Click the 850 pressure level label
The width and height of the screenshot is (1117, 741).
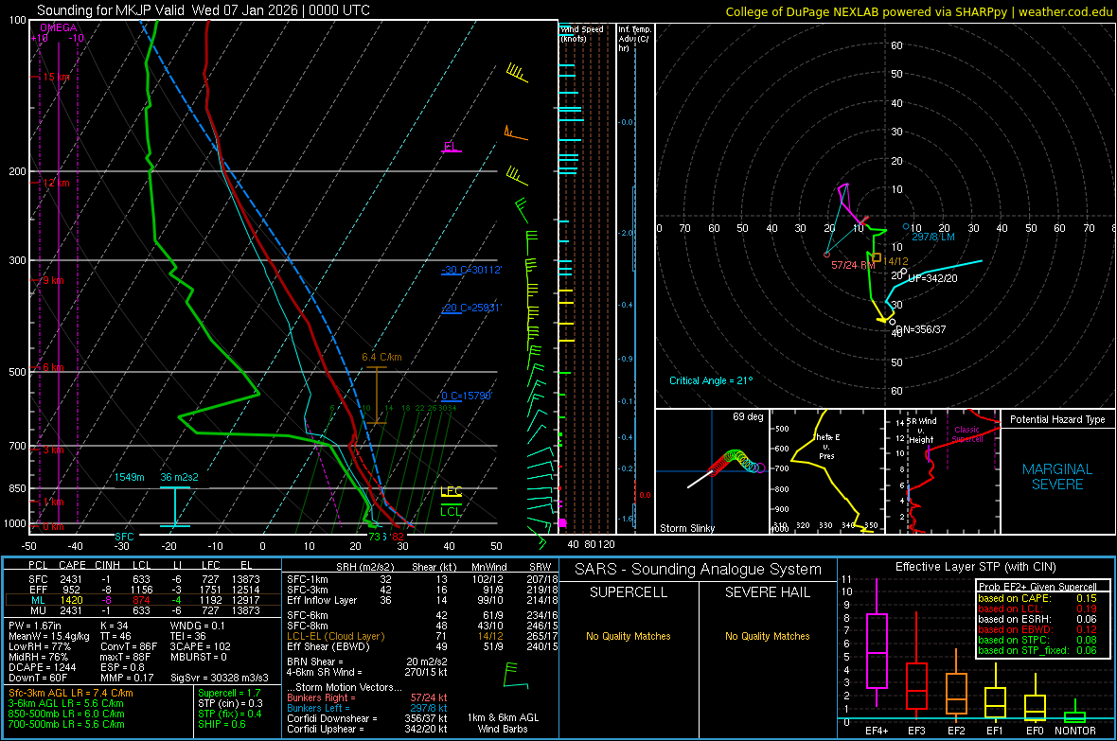point(17,488)
